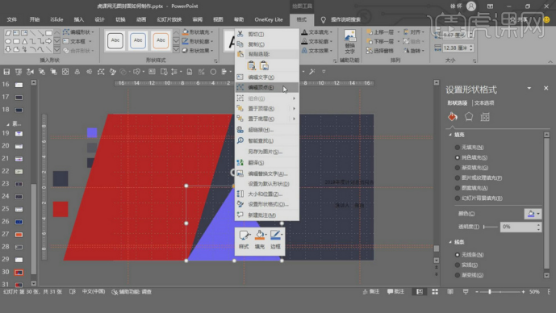Open the Fill & Line tab icon
The height and width of the screenshot is (313, 556).
453,117
